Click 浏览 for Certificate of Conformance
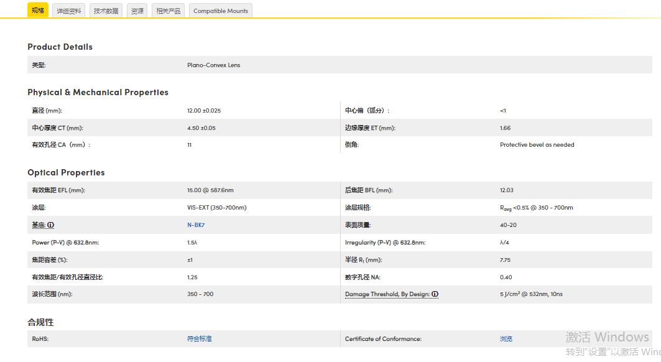Screen dimensions: 661x362 pos(506,339)
